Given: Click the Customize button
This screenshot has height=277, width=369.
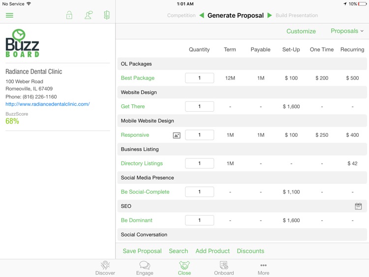Looking at the screenshot, I should (301, 31).
